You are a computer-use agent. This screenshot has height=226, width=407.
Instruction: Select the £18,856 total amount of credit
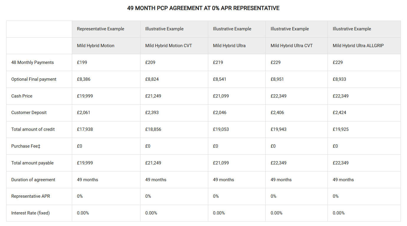click(153, 129)
